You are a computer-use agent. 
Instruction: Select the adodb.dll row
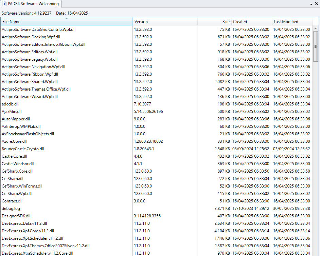(157, 104)
